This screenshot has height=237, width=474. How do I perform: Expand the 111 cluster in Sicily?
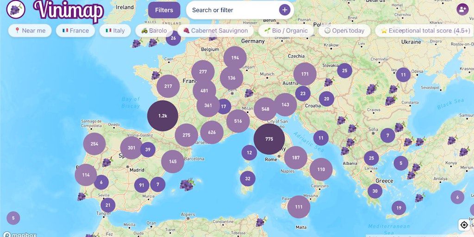coord(299,207)
